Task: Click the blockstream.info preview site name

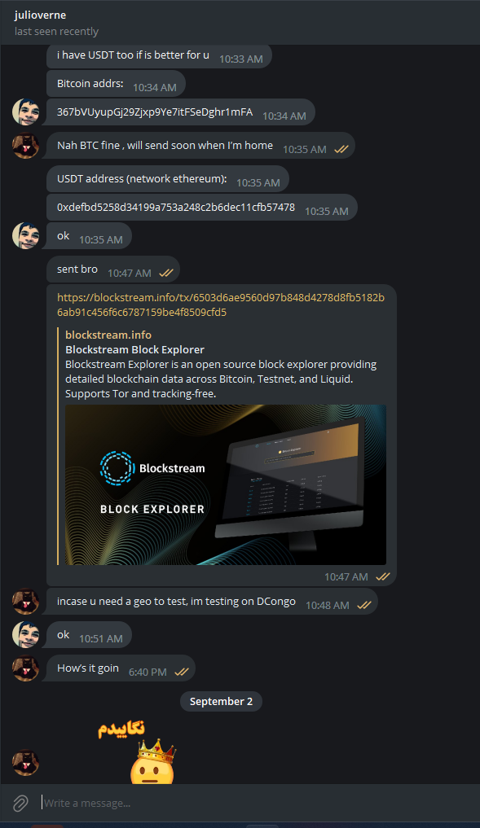Action: click(108, 335)
